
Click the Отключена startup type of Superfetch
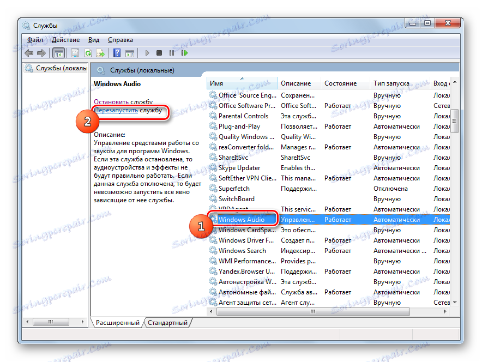pyautogui.click(x=390, y=189)
